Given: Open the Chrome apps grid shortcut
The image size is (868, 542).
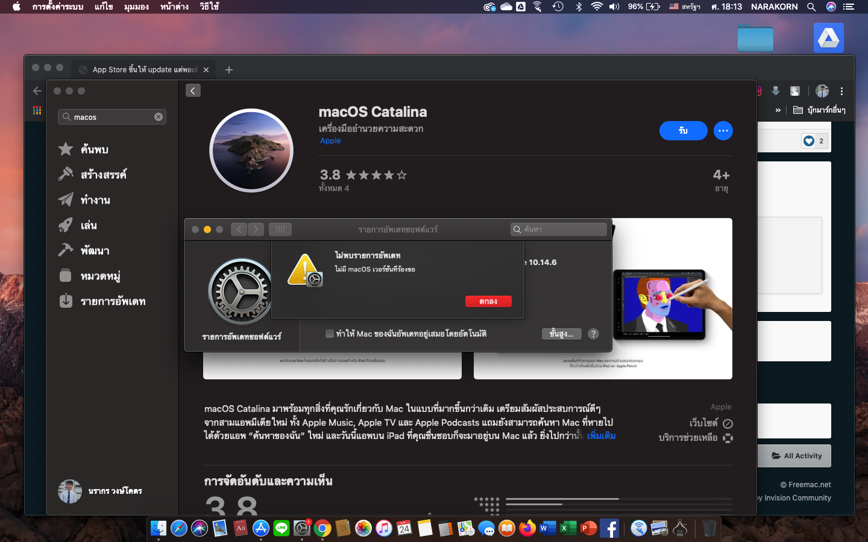Looking at the screenshot, I should pos(37,110).
